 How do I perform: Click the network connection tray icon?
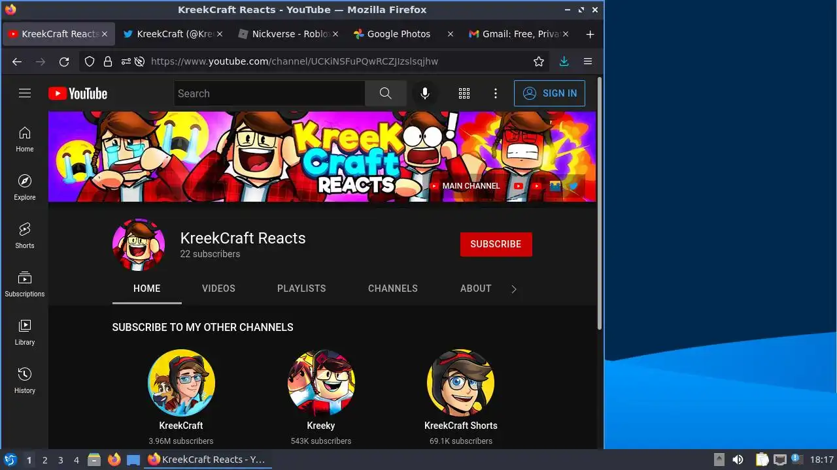(779, 460)
